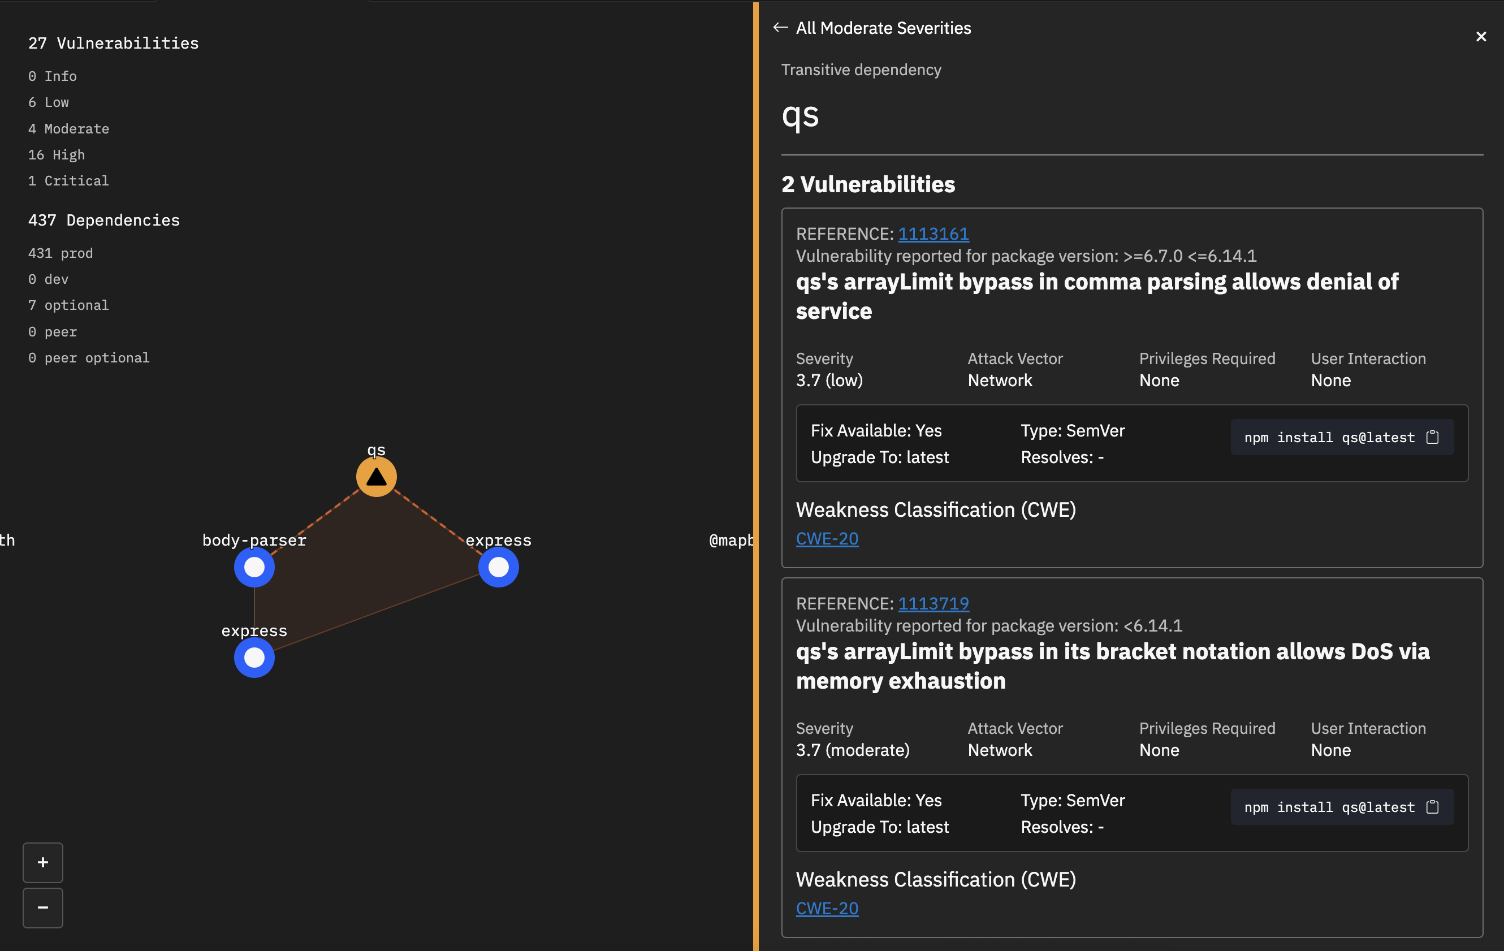1504x951 pixels.
Task: Copy install command in second vulnerability card
Action: pos(1432,807)
